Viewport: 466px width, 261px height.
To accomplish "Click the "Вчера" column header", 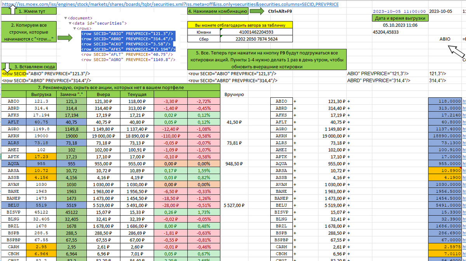I will (x=104, y=94).
